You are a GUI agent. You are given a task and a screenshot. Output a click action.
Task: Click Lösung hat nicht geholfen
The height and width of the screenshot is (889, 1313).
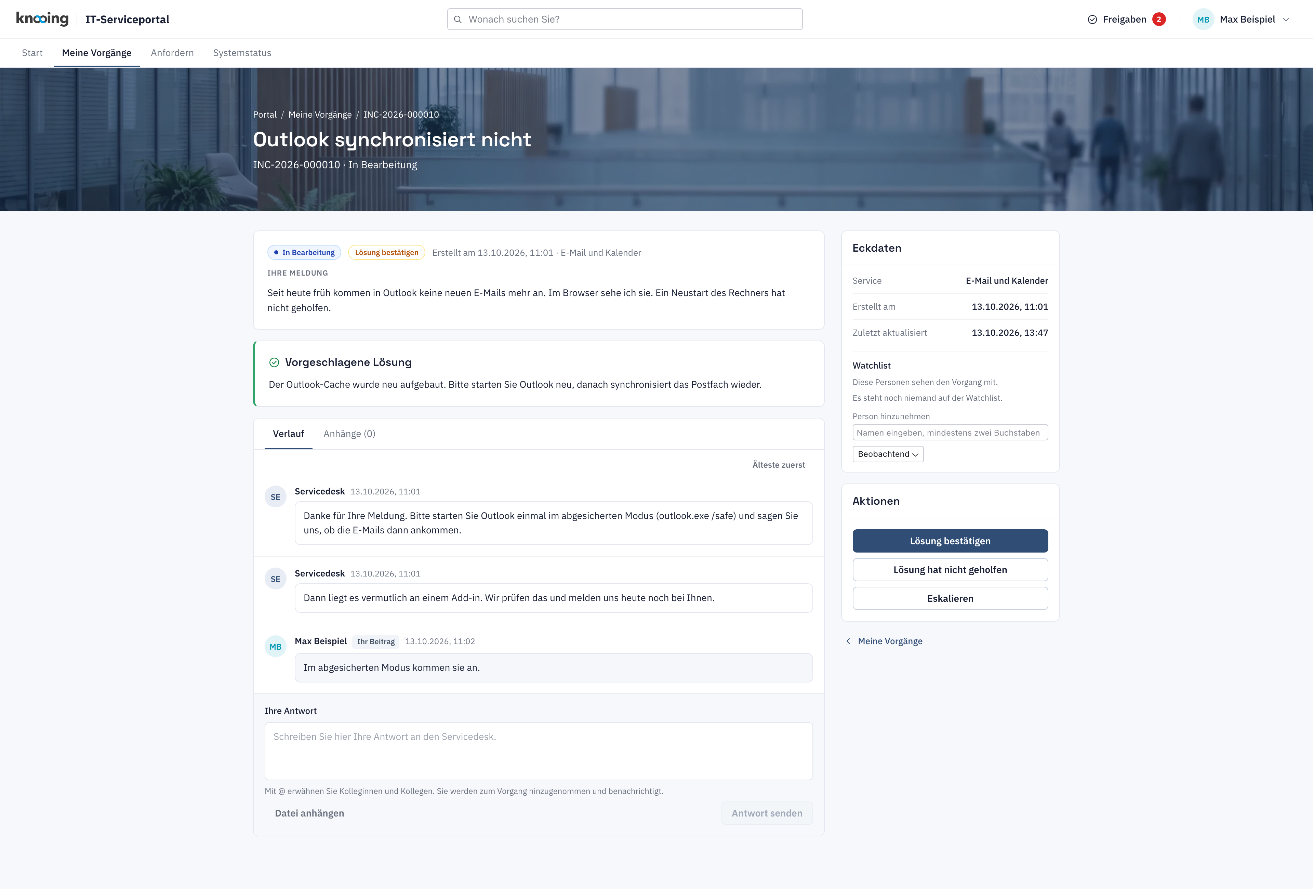950,569
